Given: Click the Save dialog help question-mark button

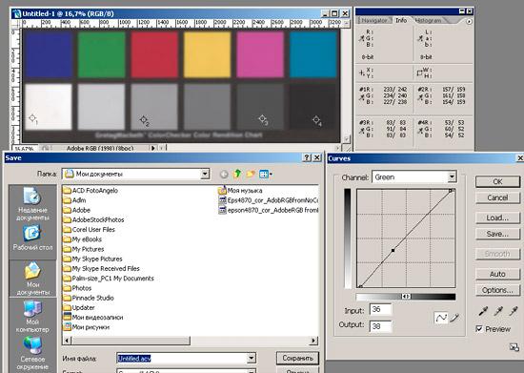Looking at the screenshot, I should pos(307,158).
